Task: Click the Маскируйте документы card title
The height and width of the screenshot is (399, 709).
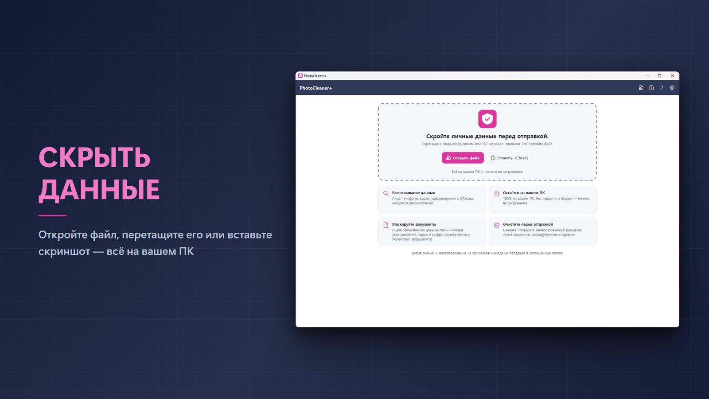Action: 414,224
